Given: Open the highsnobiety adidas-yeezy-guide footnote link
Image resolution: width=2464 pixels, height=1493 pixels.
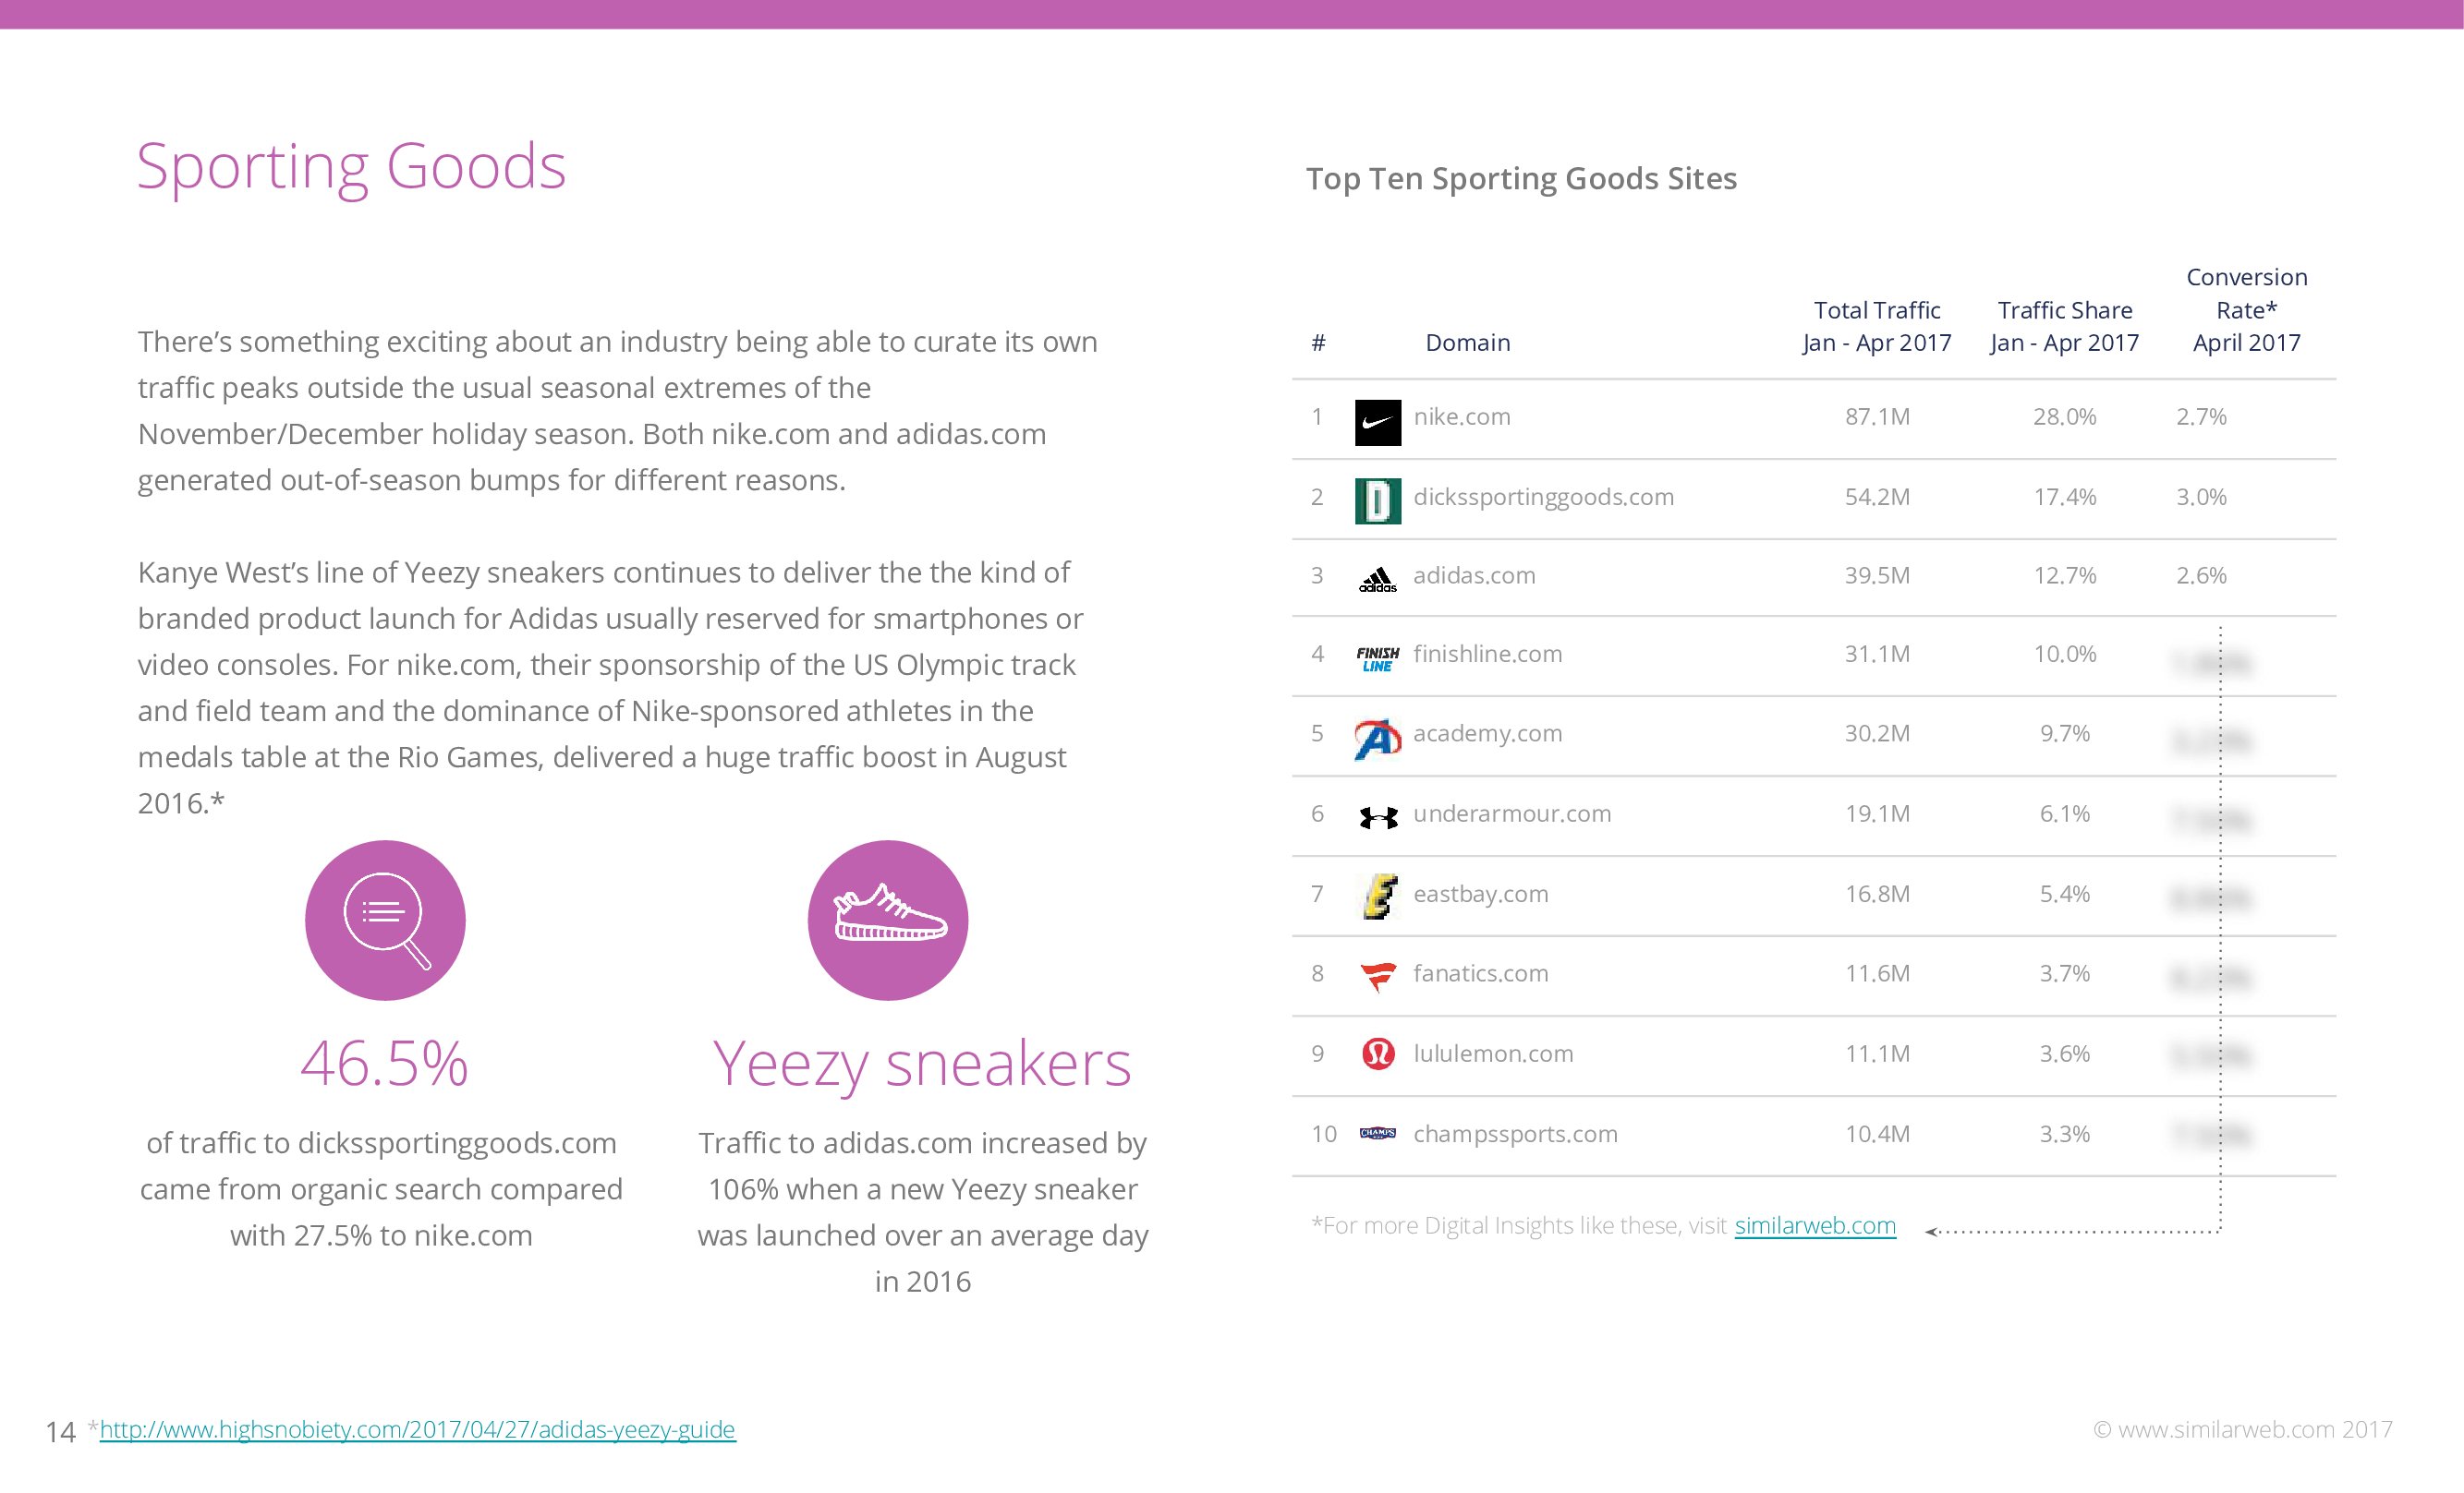Looking at the screenshot, I should tap(417, 1429).
